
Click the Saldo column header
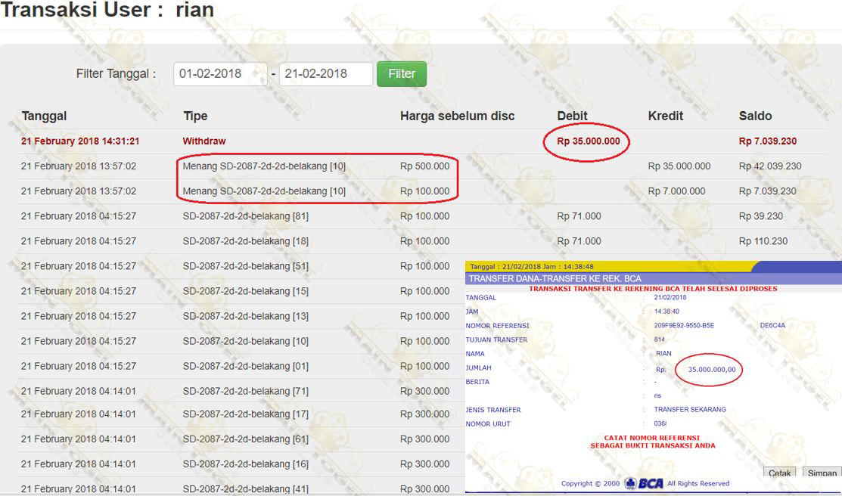point(755,116)
